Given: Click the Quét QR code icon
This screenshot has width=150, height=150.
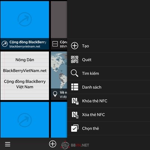Looking at the screenshot, I should pyautogui.click(x=75, y=60).
